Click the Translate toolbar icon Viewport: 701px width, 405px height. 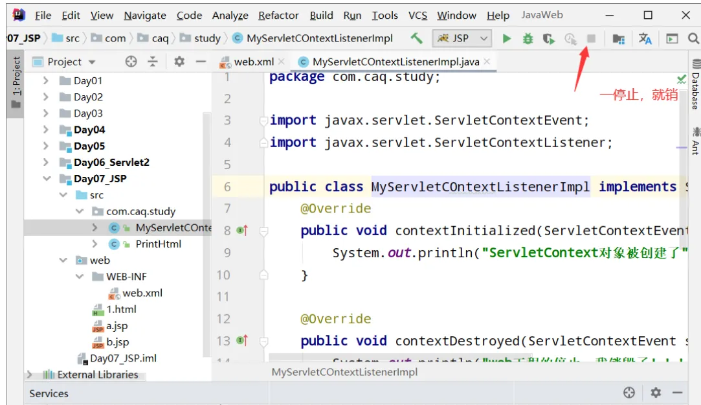coord(645,39)
